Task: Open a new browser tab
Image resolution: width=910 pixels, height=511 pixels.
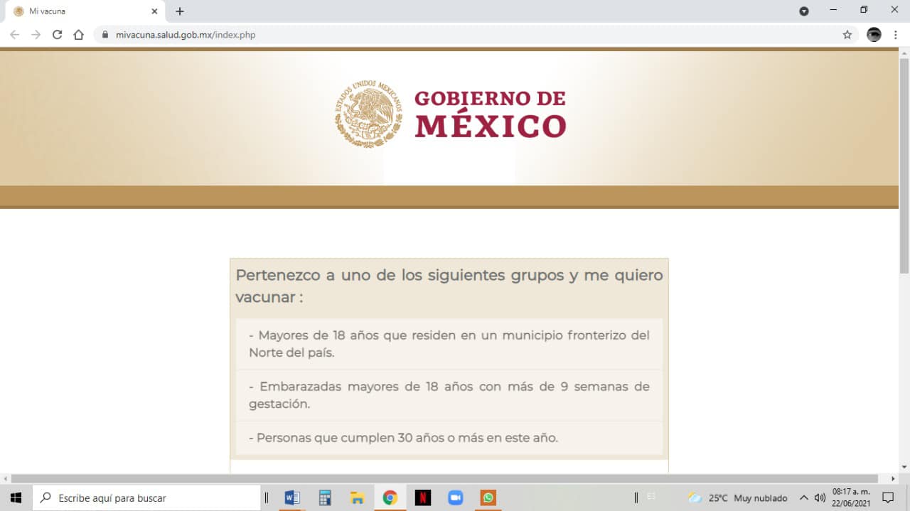Action: click(x=180, y=11)
